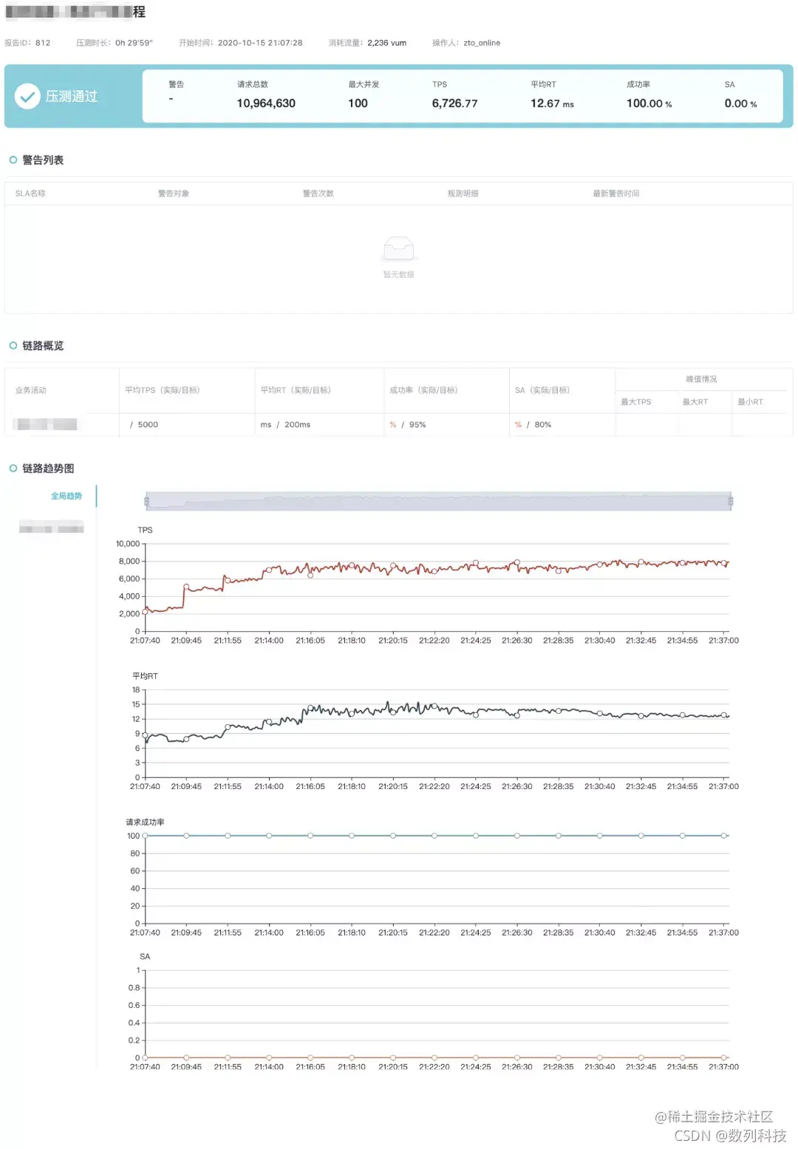This screenshot has height=1149, width=798.
Task: Click the 链路趋势图 section heading
Action: 48,468
